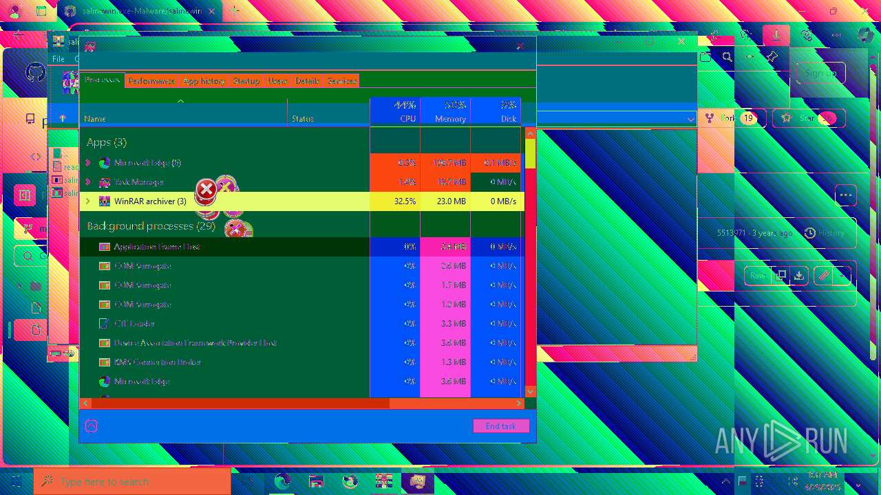Open the Details tab
This screenshot has width=881, height=495.
coord(307,80)
